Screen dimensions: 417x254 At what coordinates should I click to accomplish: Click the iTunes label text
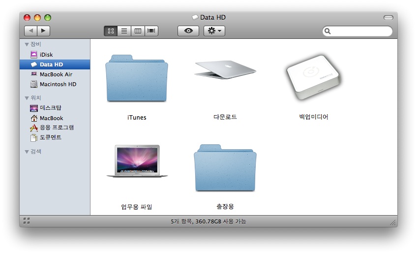click(137, 118)
